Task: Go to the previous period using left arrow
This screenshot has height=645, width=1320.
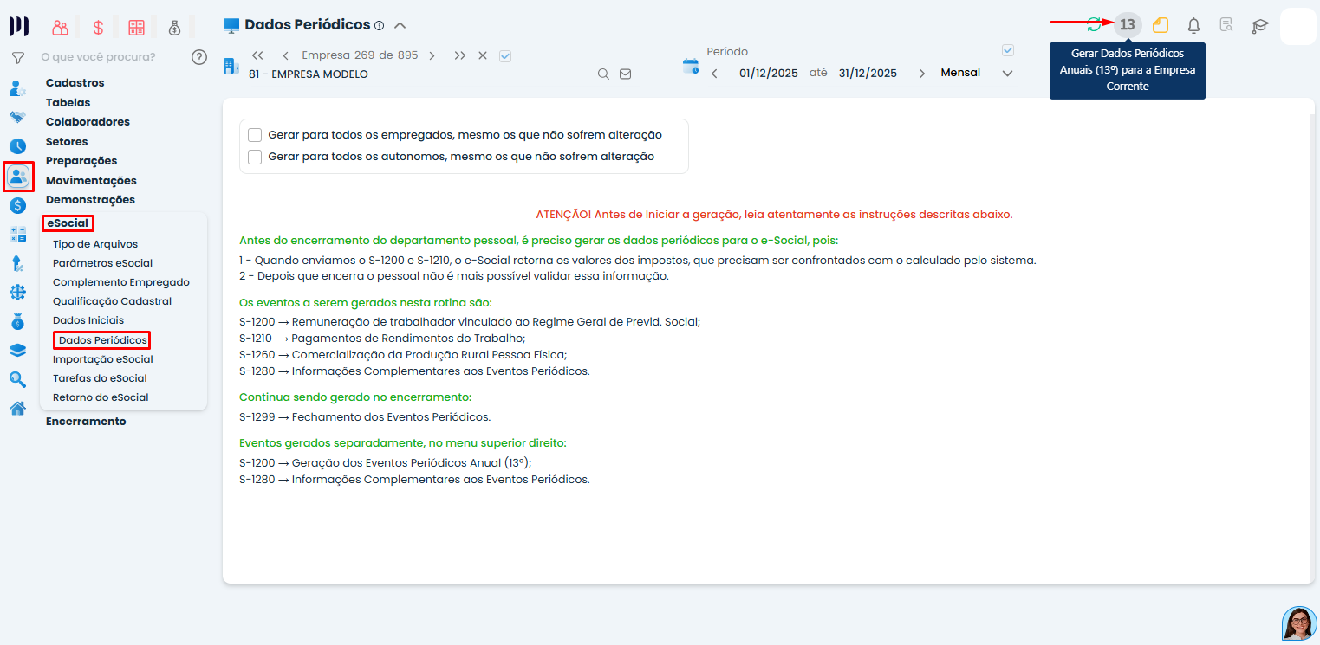Action: (x=714, y=74)
